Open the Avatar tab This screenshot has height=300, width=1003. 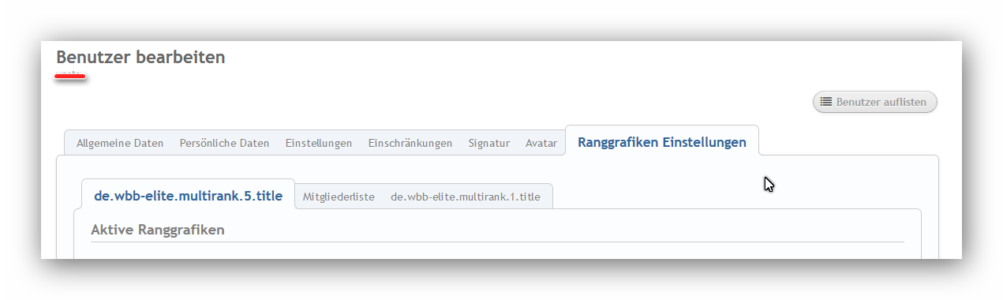point(541,143)
